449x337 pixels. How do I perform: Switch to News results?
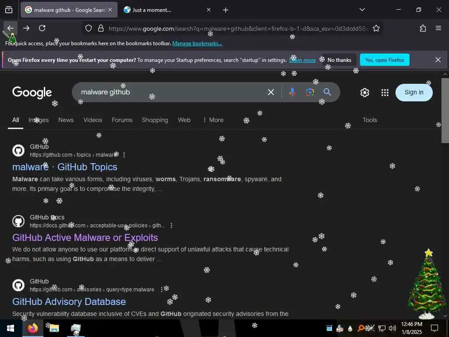pos(66,120)
